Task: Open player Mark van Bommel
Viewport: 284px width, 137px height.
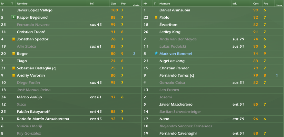Action: coord(176,53)
